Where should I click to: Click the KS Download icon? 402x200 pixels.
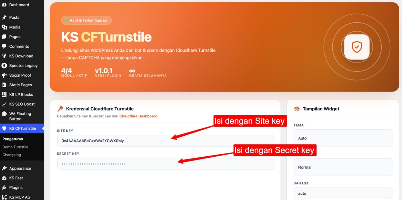[x=4, y=56]
